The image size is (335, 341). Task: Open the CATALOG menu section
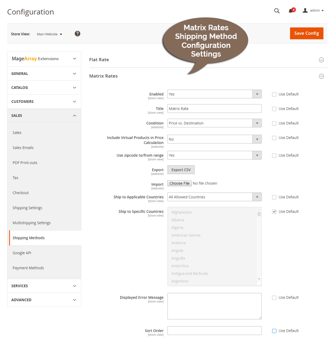44,88
